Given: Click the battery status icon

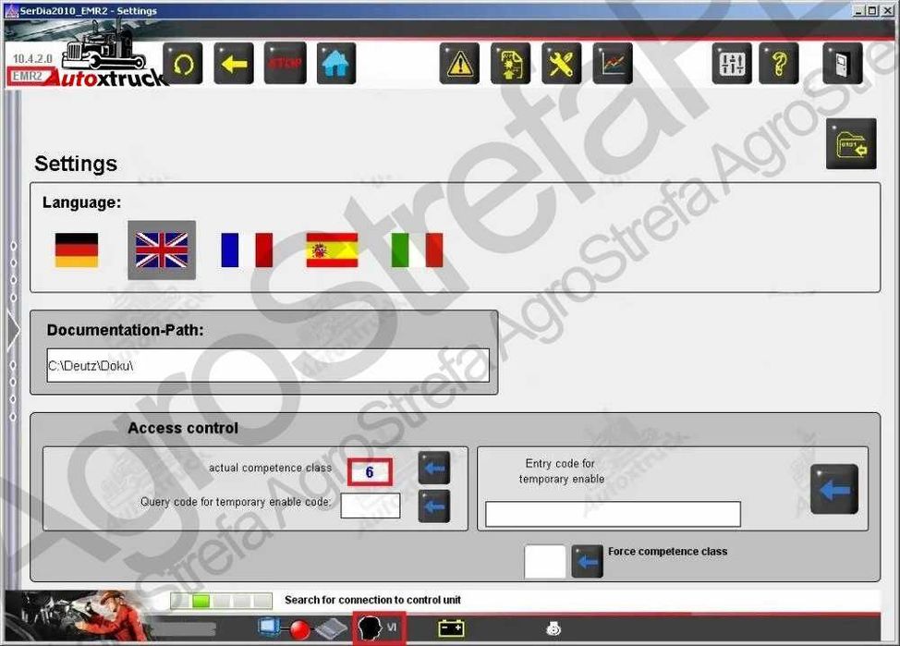Looking at the screenshot, I should (451, 628).
